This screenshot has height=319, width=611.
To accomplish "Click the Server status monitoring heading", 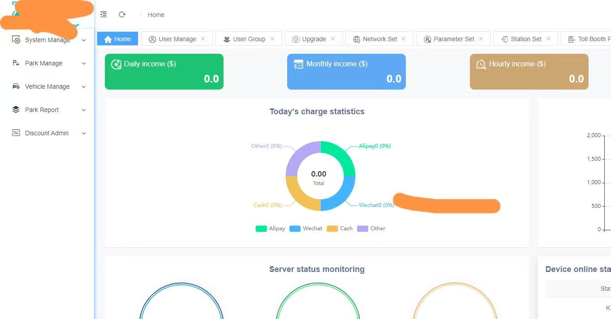I will coord(317,269).
